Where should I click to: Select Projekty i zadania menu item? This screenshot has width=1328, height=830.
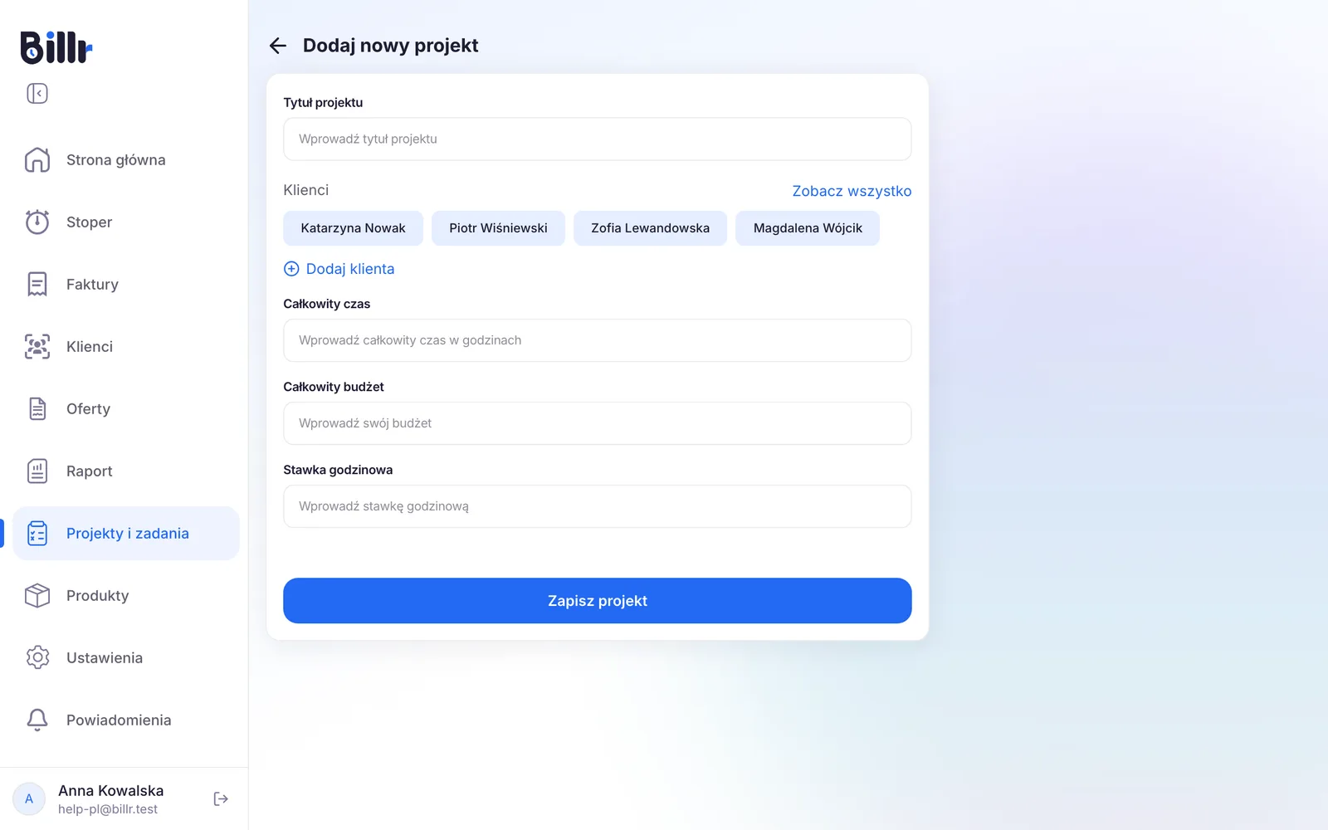coord(125,533)
